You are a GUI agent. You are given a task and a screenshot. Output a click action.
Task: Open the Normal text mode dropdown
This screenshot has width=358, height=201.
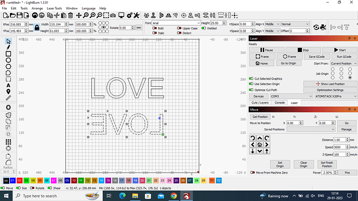(x=295, y=24)
